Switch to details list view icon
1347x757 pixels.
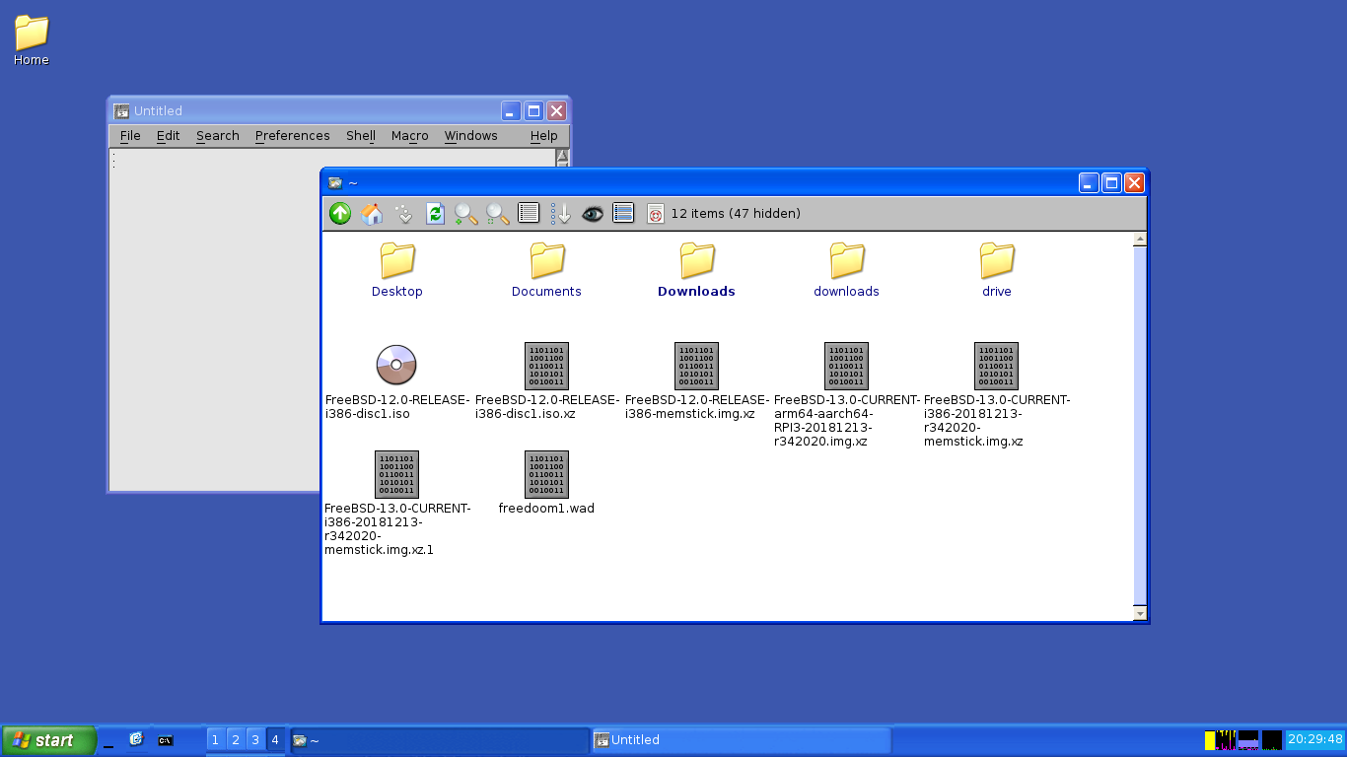pyautogui.click(x=529, y=213)
